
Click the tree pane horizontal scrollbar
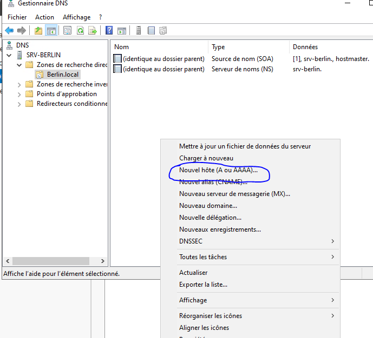[x=52, y=260]
